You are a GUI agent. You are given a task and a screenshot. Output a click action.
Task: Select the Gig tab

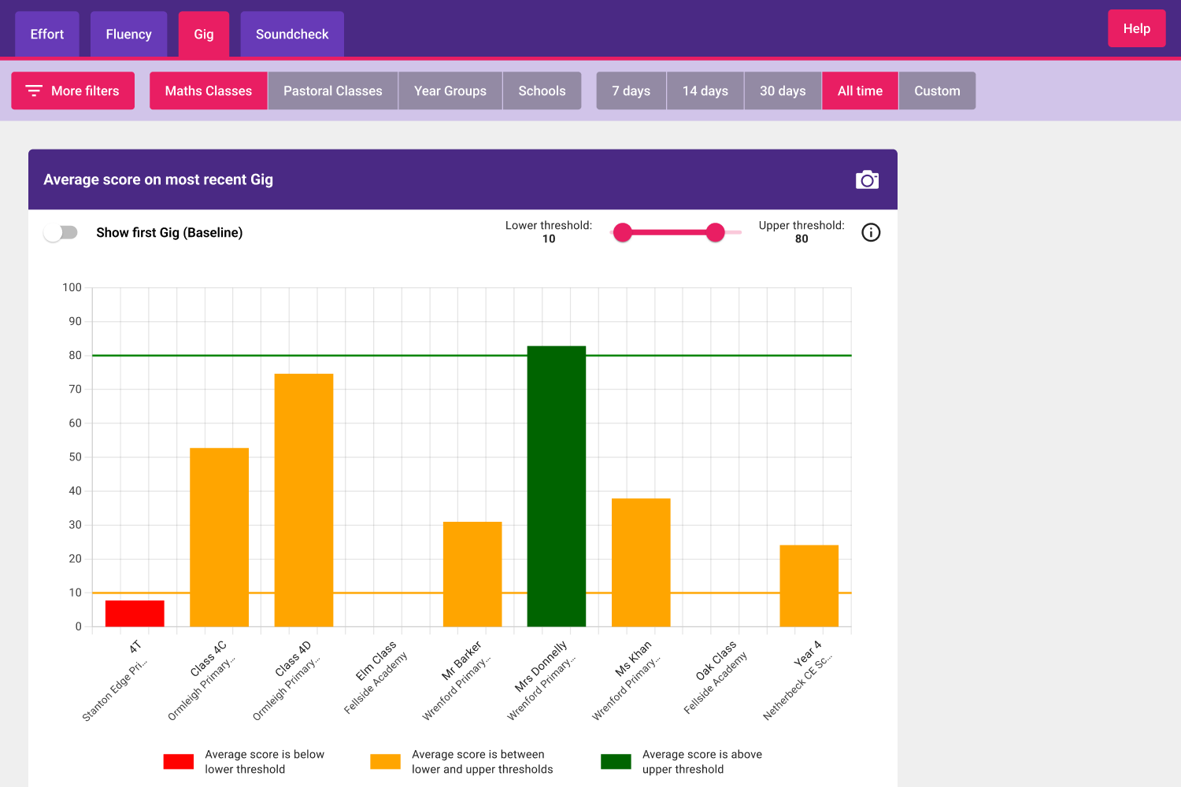tap(204, 35)
